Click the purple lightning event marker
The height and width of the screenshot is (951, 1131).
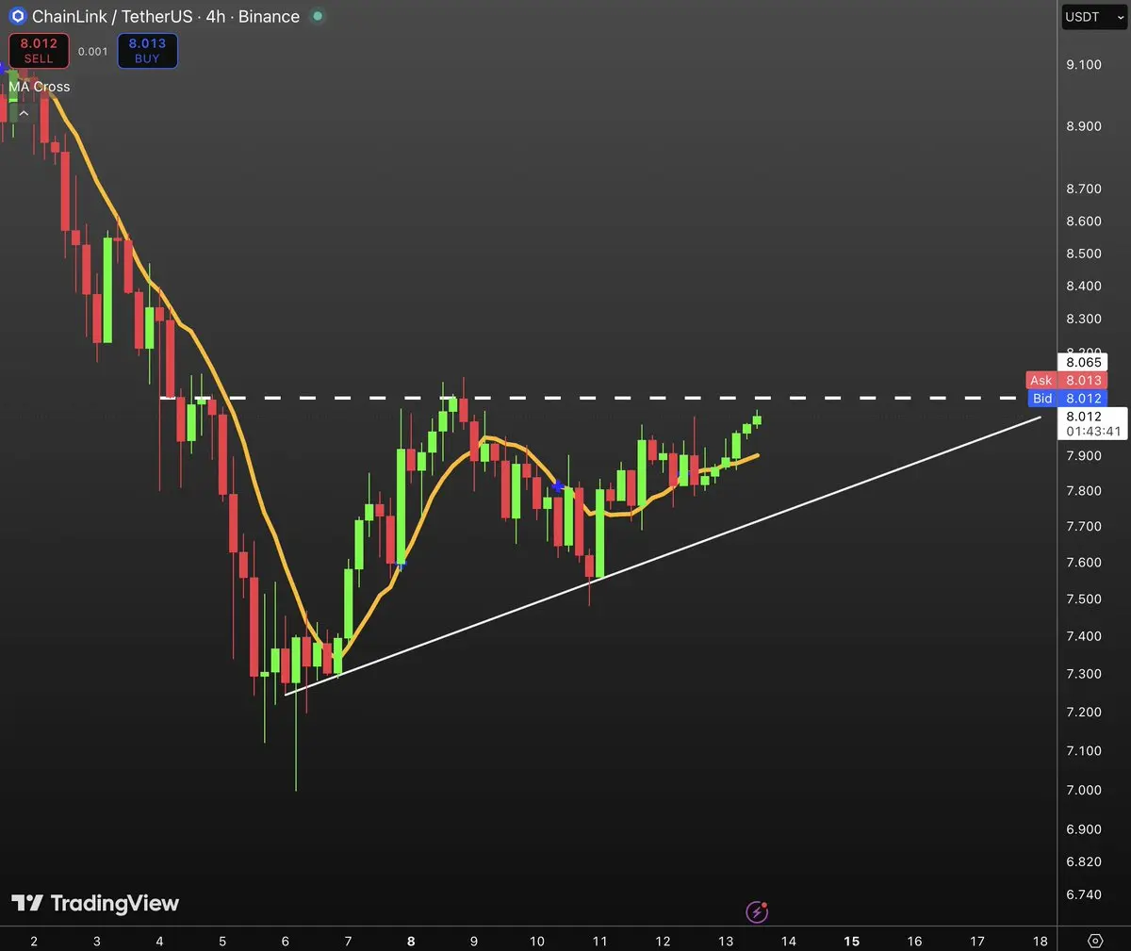click(757, 911)
